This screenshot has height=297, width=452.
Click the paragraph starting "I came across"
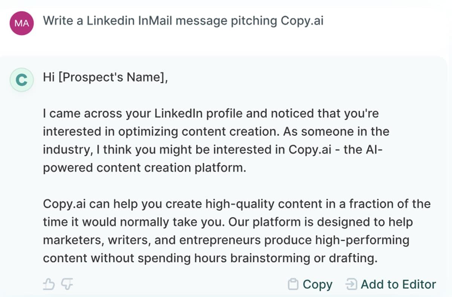216,140
